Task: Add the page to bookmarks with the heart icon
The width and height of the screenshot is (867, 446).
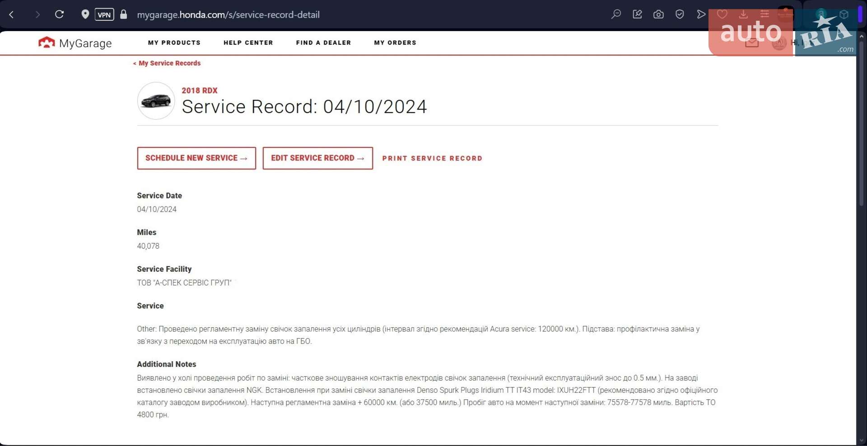Action: (x=722, y=14)
